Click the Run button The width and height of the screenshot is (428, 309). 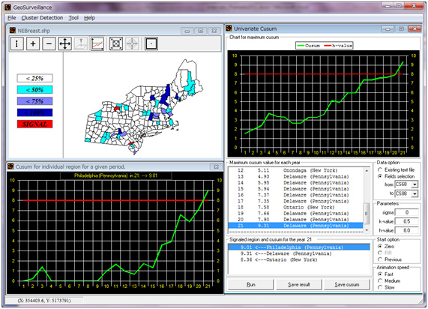pyautogui.click(x=251, y=285)
